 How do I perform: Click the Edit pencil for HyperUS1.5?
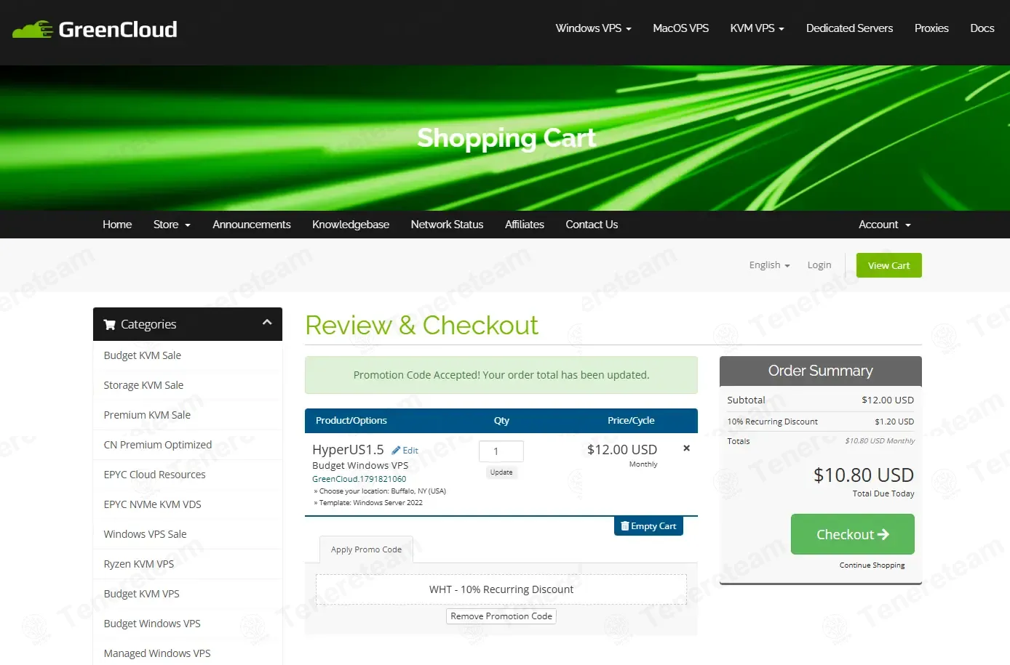click(x=405, y=451)
